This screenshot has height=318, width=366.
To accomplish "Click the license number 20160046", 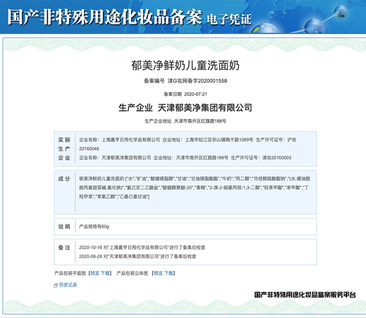I will pos(89,149).
